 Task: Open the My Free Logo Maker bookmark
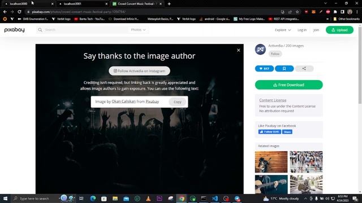[x=249, y=19]
